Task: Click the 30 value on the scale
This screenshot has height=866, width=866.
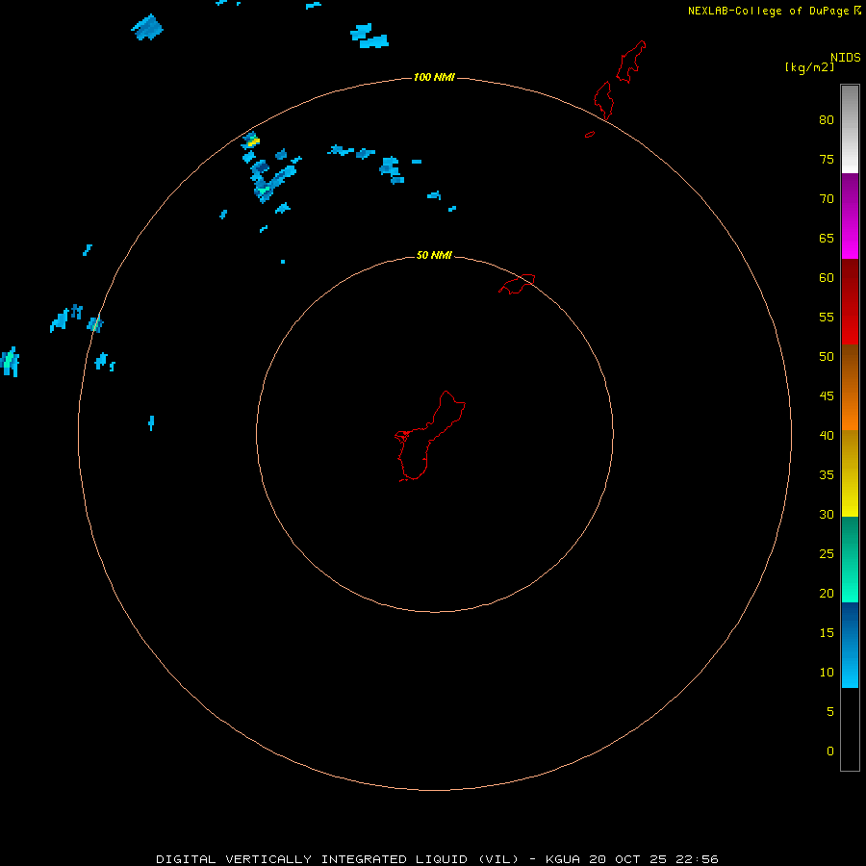Action: tap(827, 514)
